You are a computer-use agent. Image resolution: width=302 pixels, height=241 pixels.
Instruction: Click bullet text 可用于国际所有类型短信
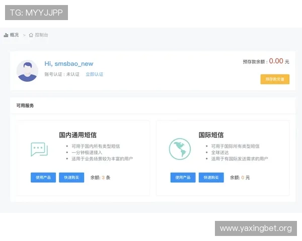coord(236,146)
